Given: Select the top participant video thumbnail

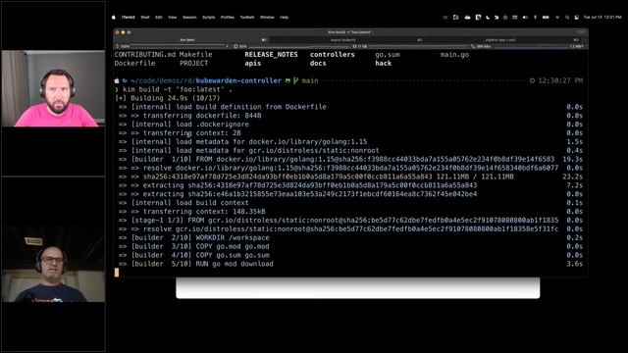Looking at the screenshot, I should coord(53,88).
